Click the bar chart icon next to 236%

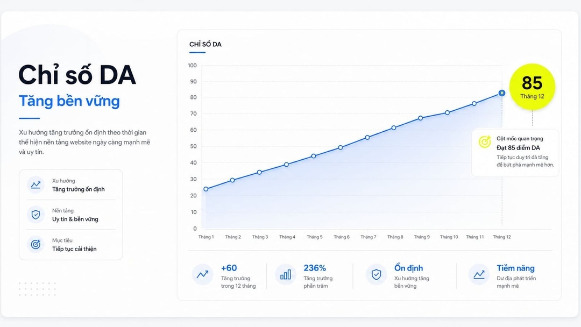click(x=286, y=274)
